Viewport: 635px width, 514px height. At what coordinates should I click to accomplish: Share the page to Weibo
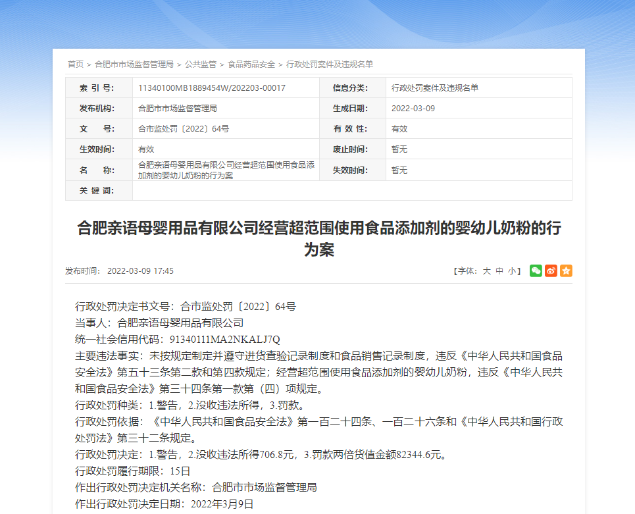550,270
